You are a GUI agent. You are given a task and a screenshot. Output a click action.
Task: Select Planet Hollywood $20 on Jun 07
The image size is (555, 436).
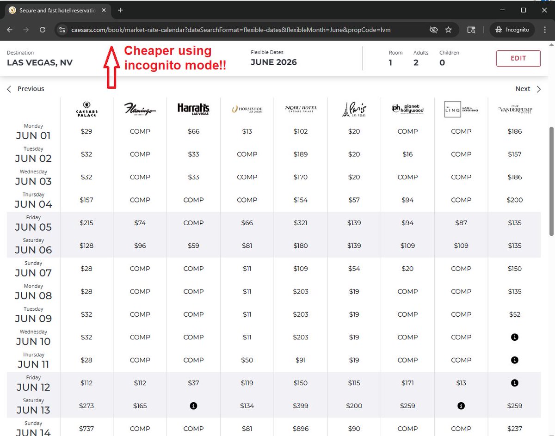point(407,269)
